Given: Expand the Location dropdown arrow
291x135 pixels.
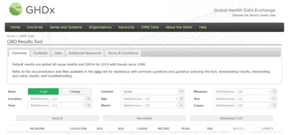Looking at the screenshot, I should (x=89, y=99).
